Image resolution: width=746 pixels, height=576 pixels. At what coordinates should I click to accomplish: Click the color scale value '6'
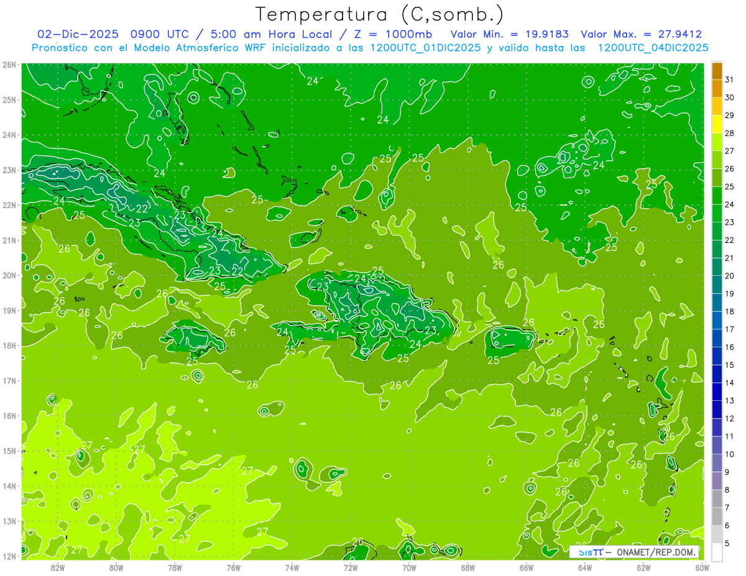coord(727,526)
